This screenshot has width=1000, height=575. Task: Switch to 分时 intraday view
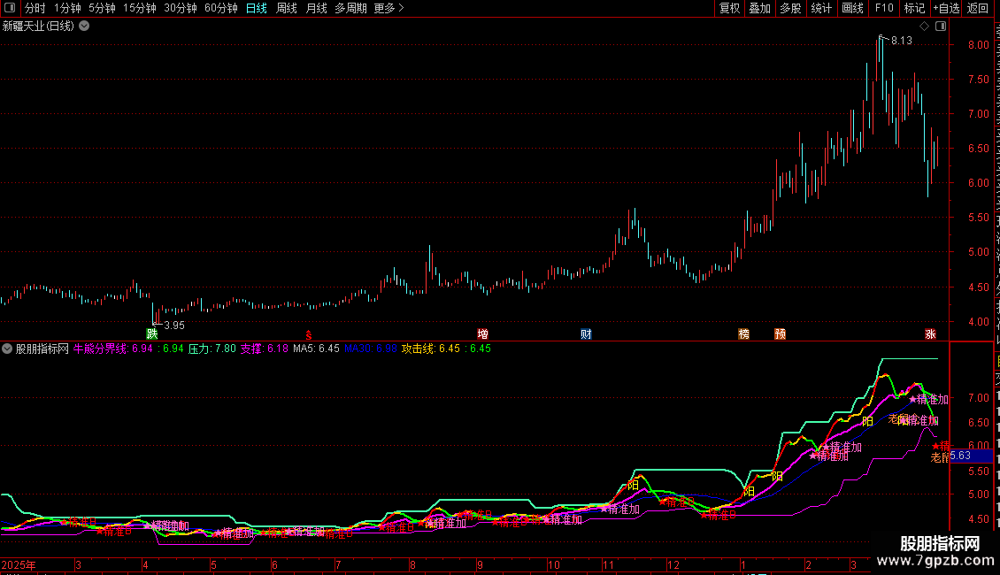tap(35, 8)
